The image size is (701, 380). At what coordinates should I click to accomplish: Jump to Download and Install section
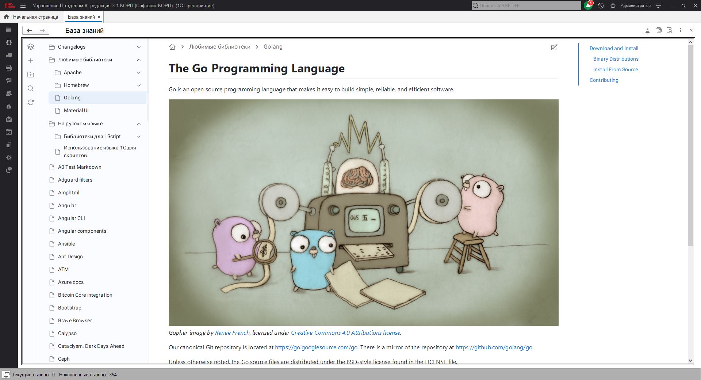pos(614,48)
